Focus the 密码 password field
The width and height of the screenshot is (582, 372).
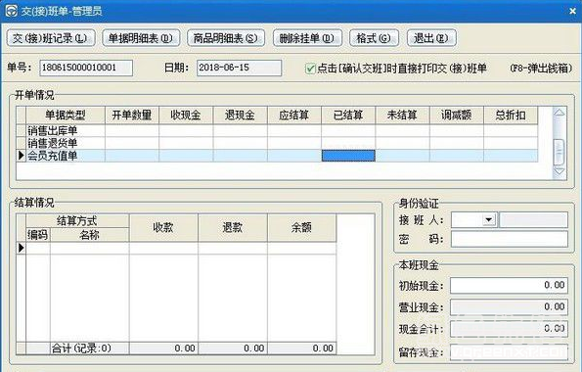click(x=510, y=239)
